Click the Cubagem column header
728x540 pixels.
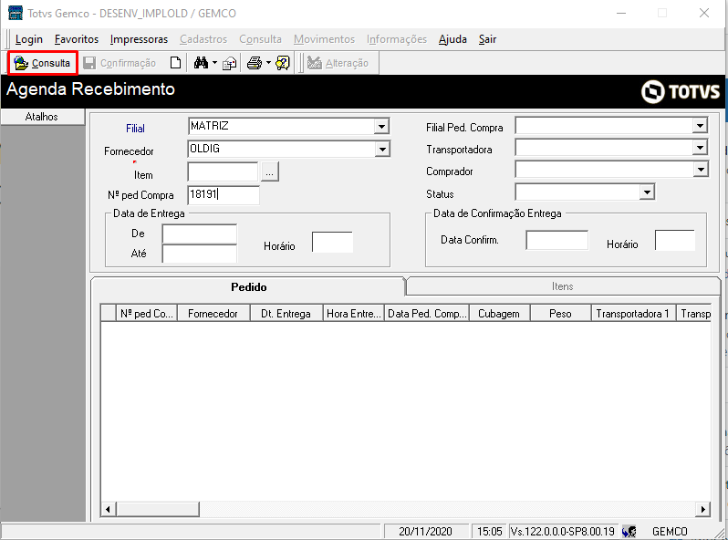pos(499,314)
